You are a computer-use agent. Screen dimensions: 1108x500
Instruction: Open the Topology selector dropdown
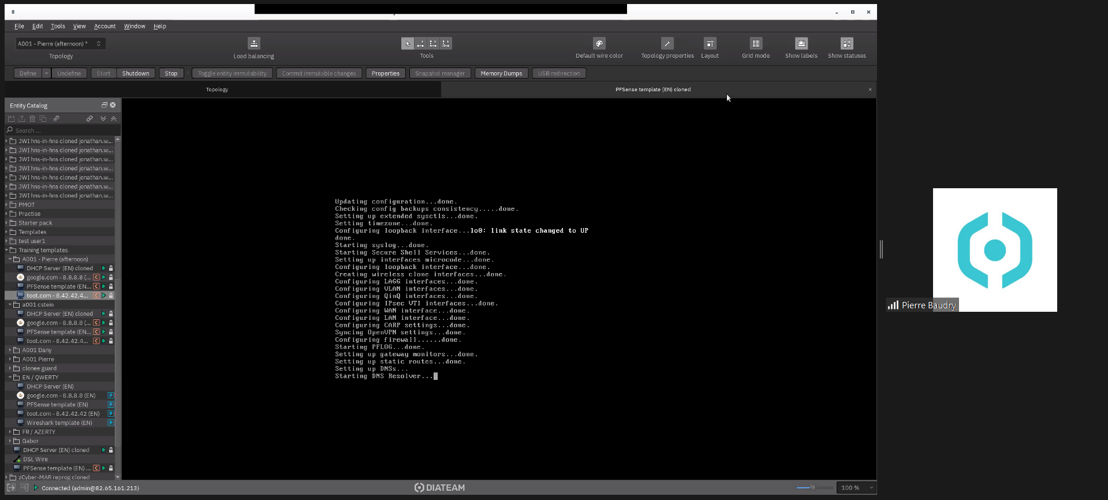pyautogui.click(x=61, y=44)
